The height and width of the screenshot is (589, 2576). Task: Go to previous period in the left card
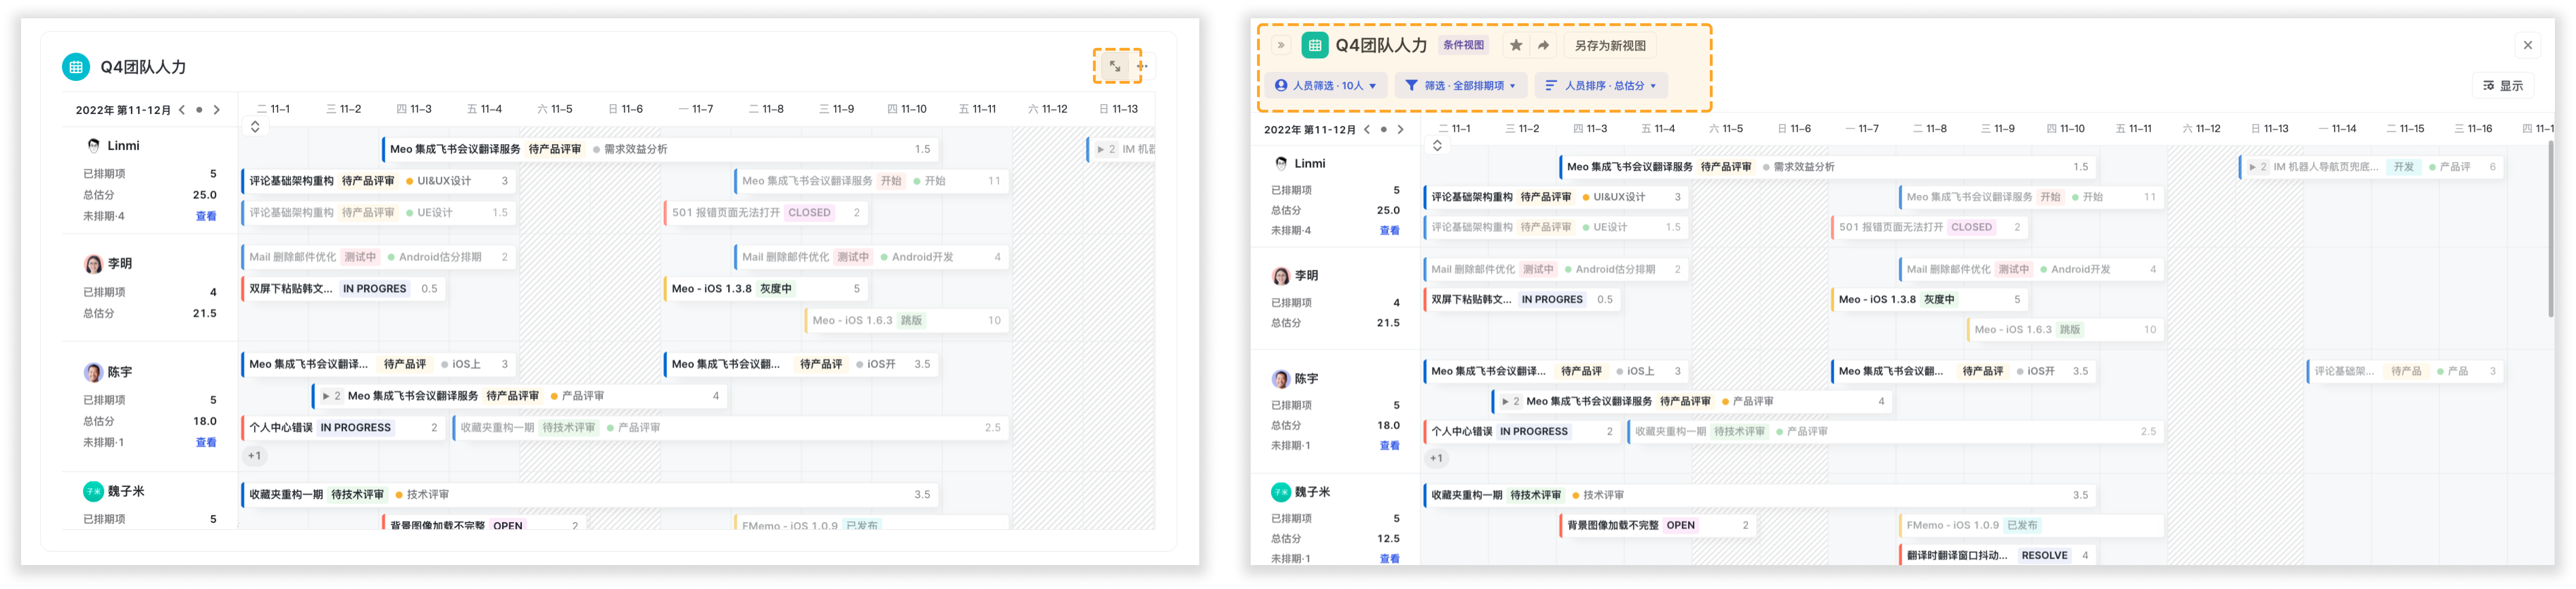pos(182,110)
